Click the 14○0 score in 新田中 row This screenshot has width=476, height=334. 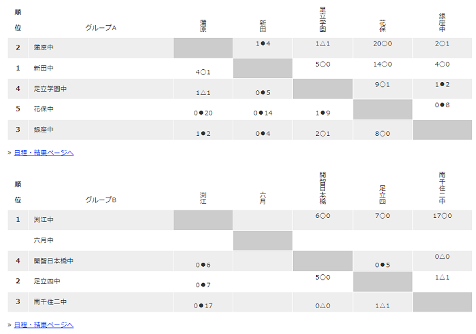pyautogui.click(x=382, y=64)
